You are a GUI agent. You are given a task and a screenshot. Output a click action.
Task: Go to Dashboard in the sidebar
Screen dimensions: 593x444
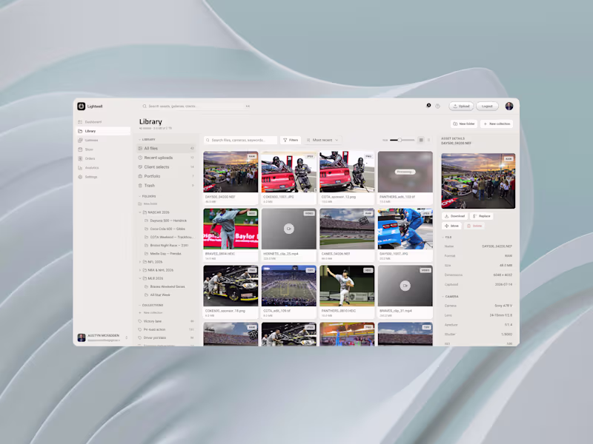point(103,122)
